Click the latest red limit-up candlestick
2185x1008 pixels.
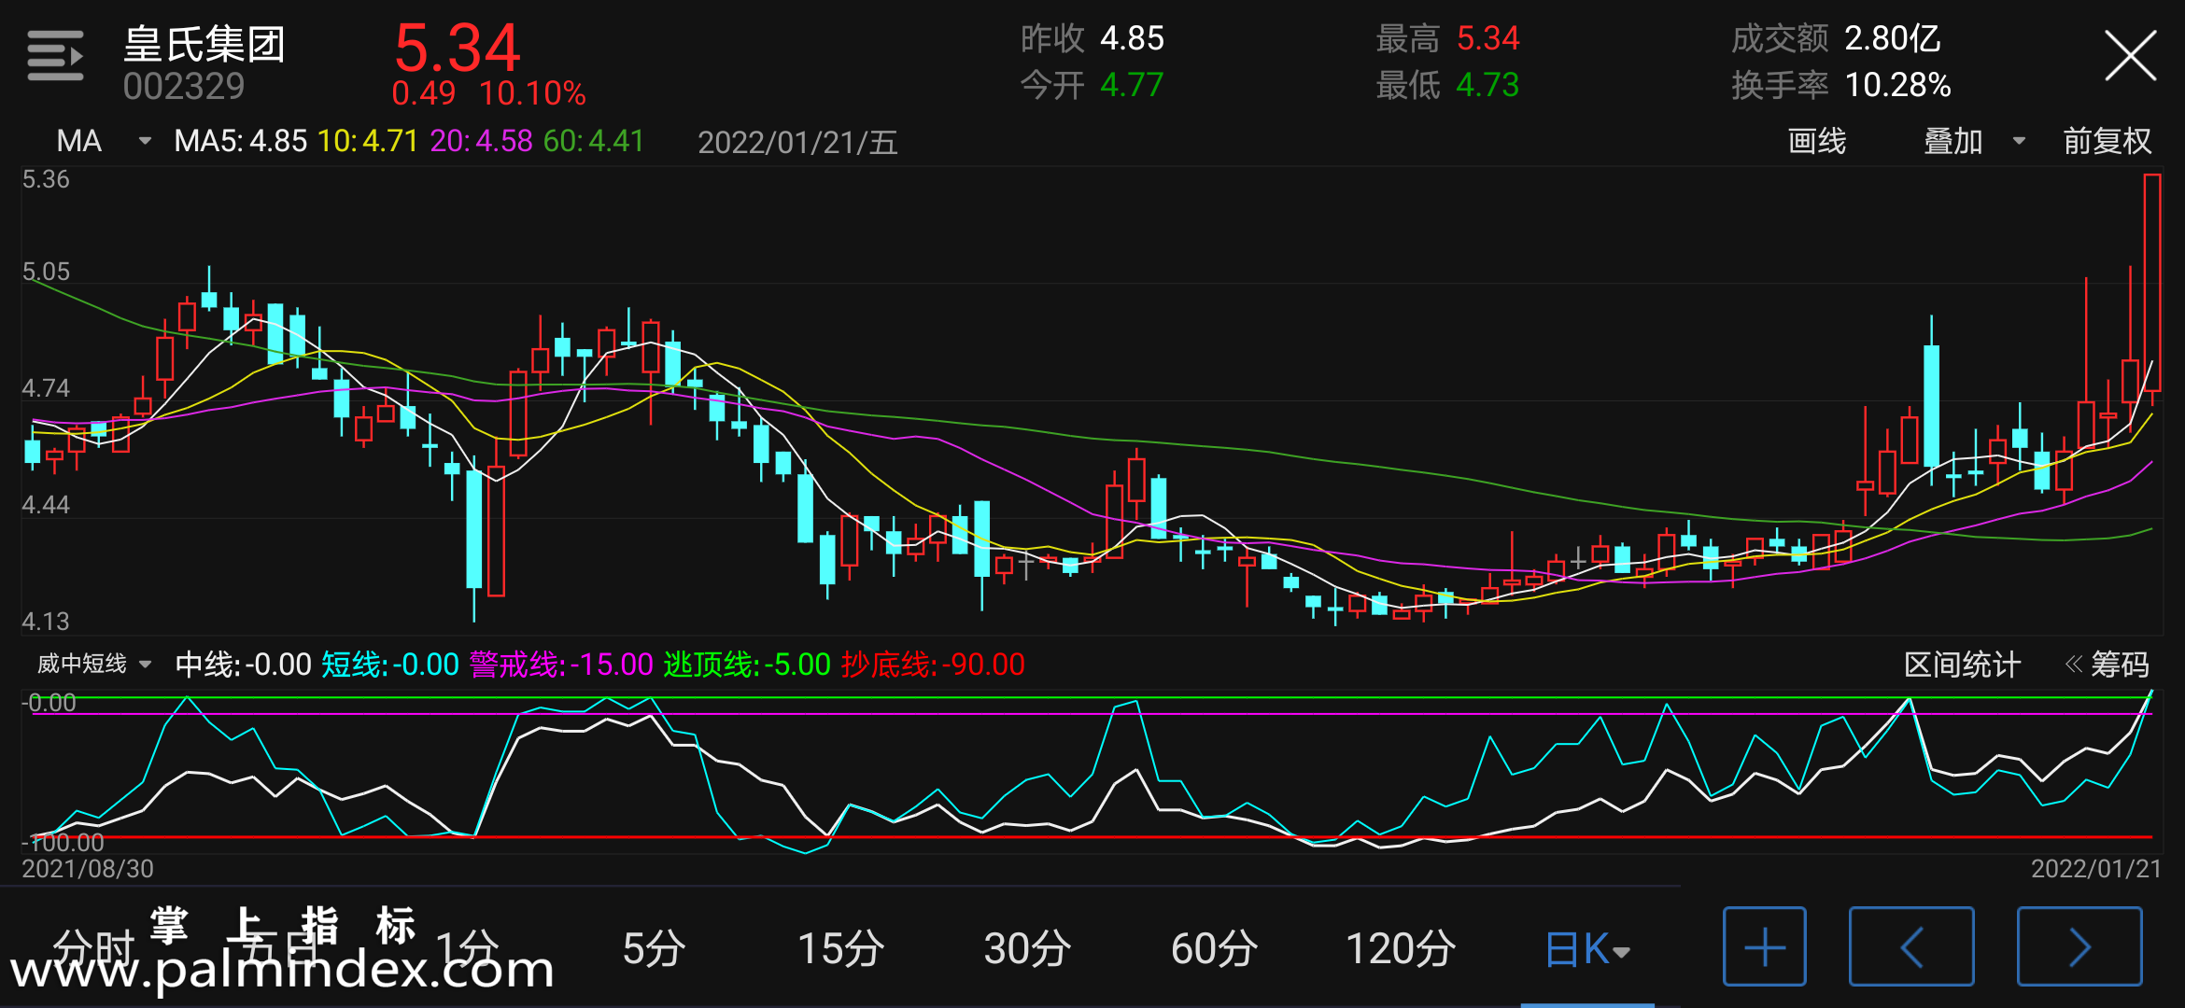pyautogui.click(x=2152, y=282)
